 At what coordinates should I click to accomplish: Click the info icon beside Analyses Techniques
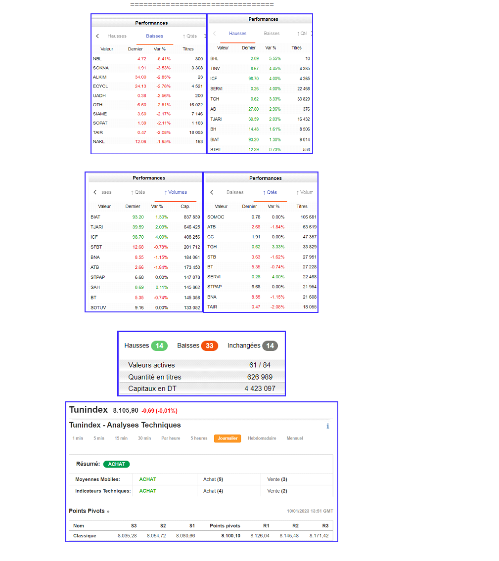[x=327, y=426]
